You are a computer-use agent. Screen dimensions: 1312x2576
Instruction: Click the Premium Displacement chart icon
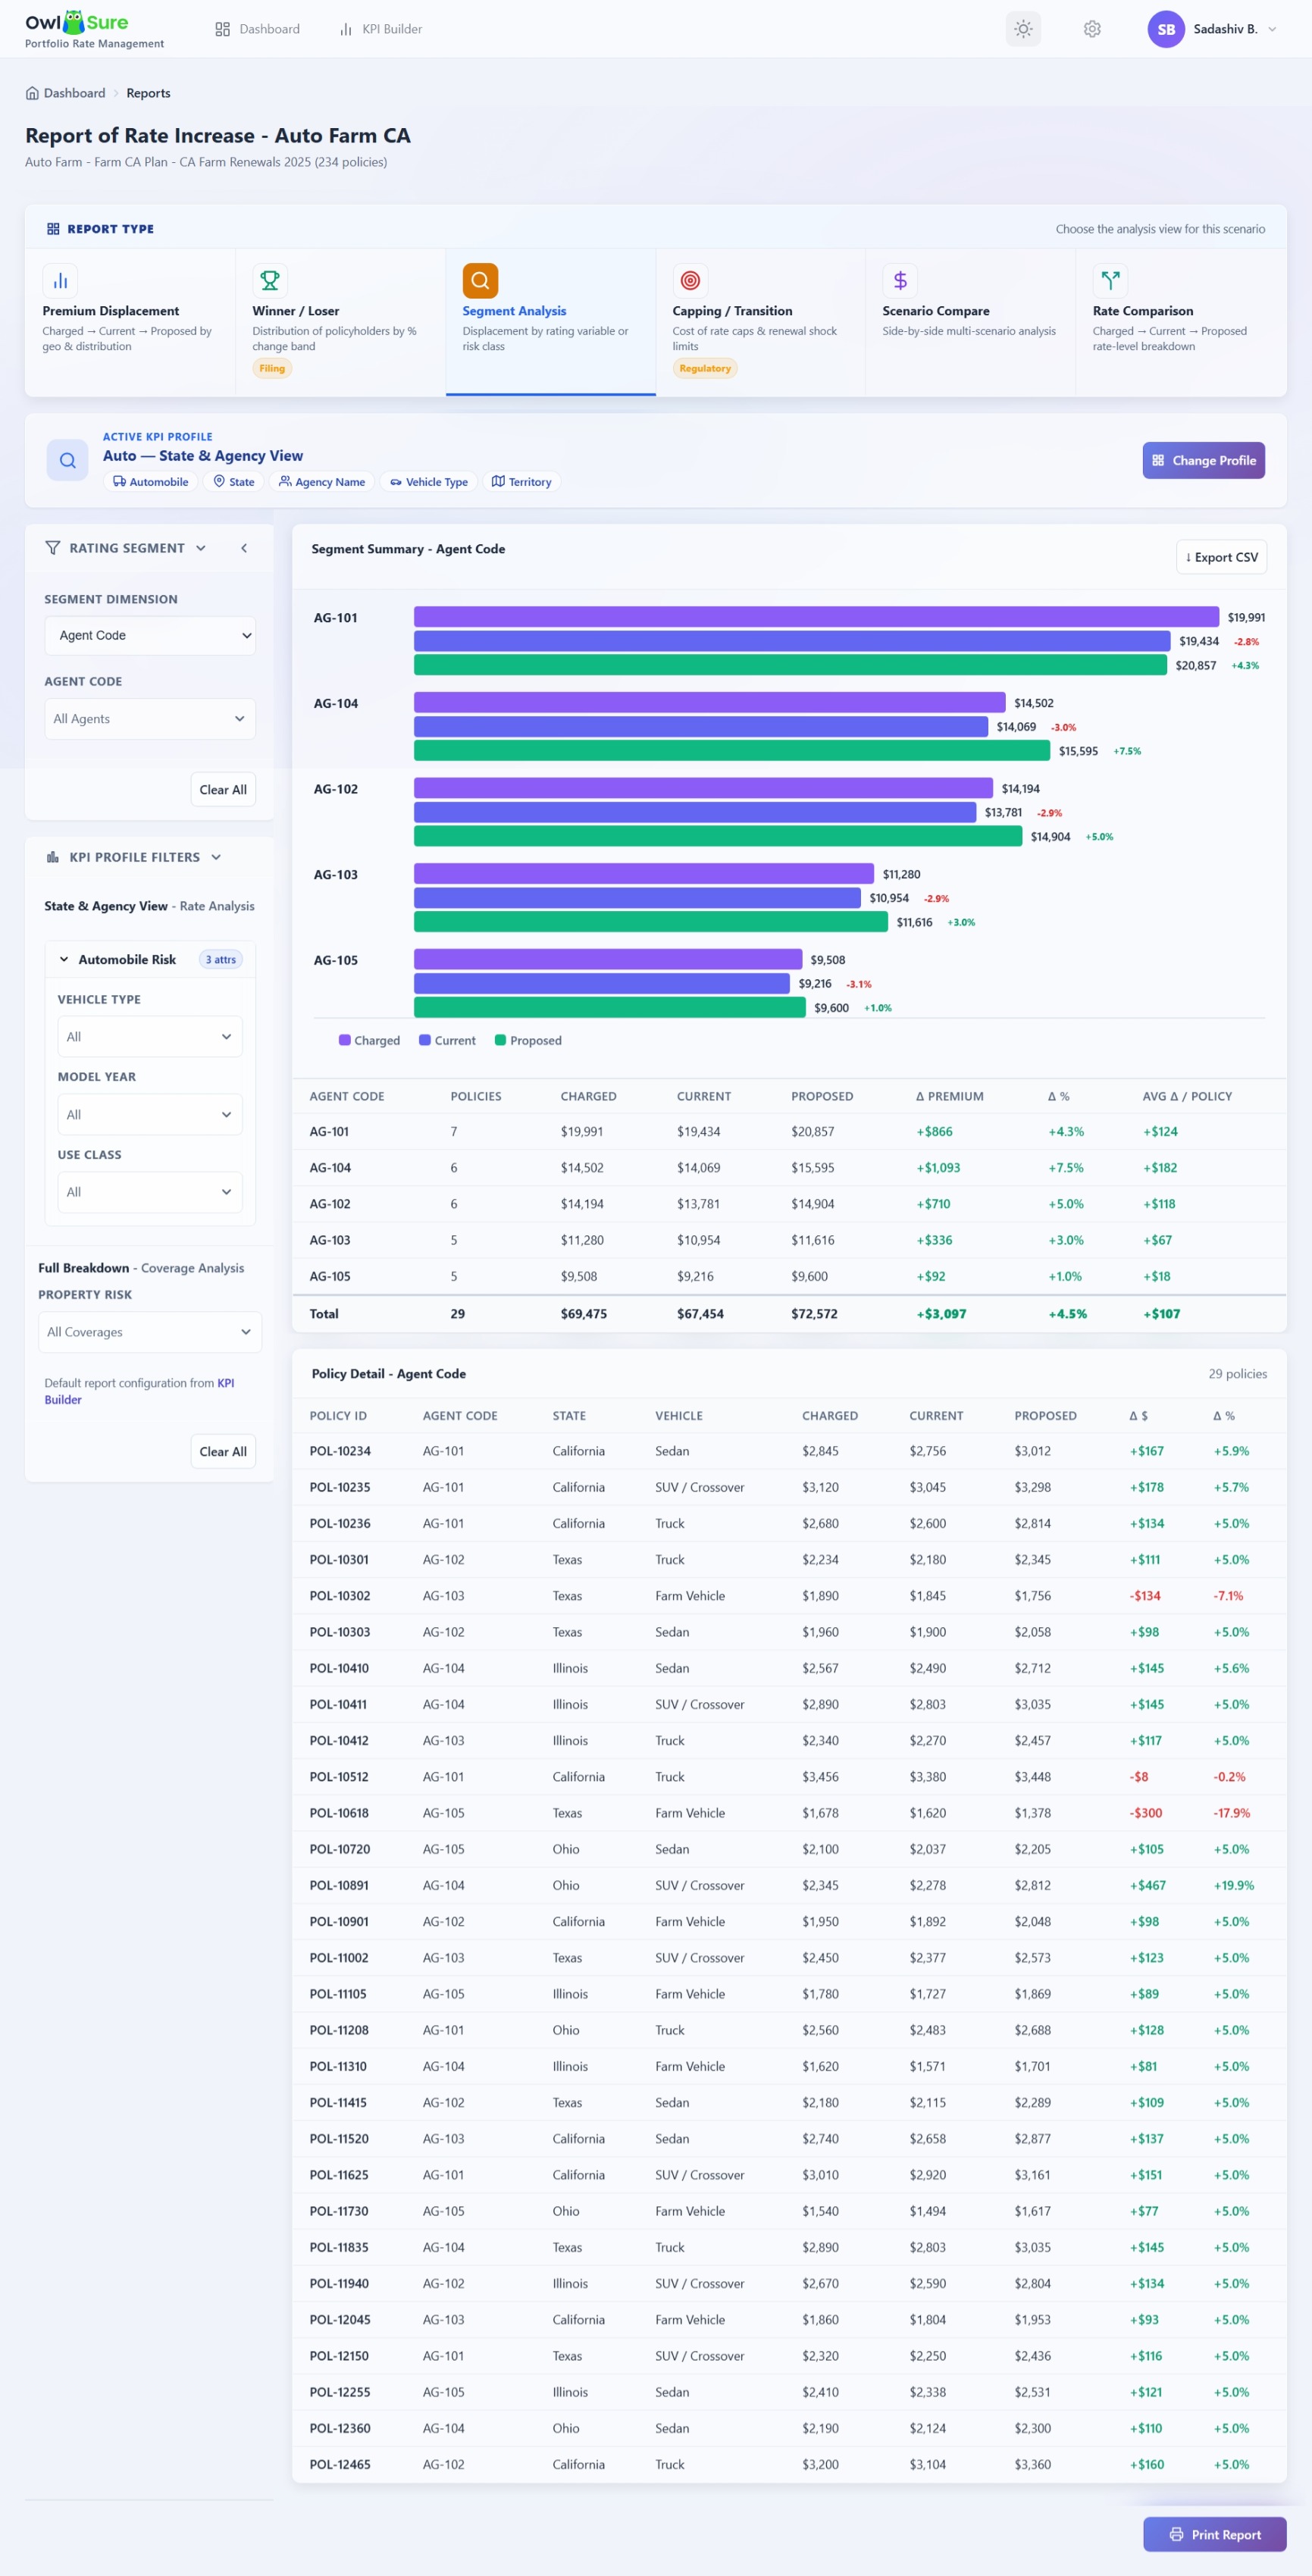[60, 280]
